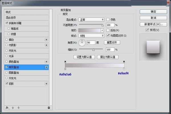This screenshot has width=171, height=114.
Task: Click the 确定 (OK) button
Action: 153,12
